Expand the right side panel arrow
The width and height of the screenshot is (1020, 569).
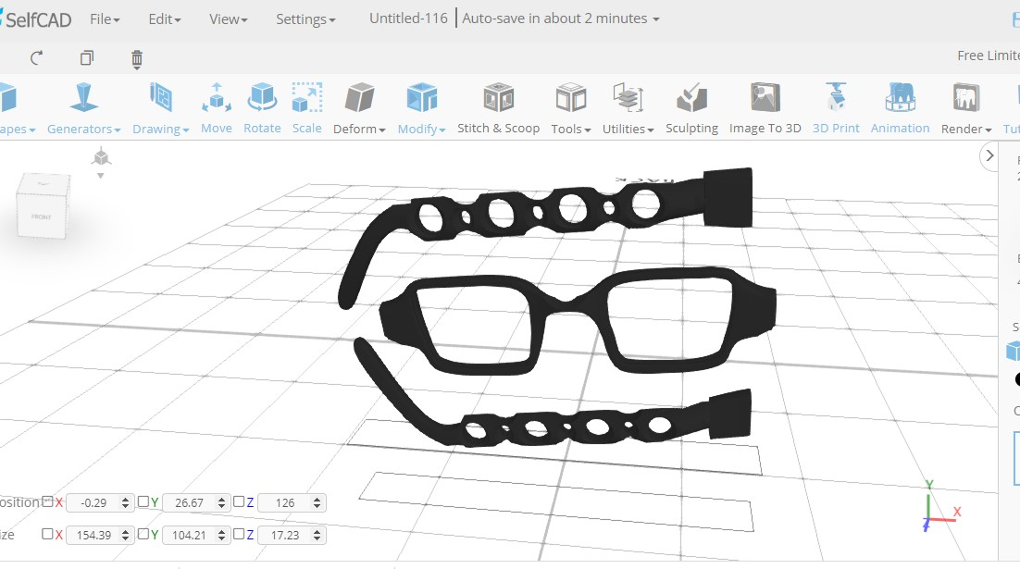point(989,156)
